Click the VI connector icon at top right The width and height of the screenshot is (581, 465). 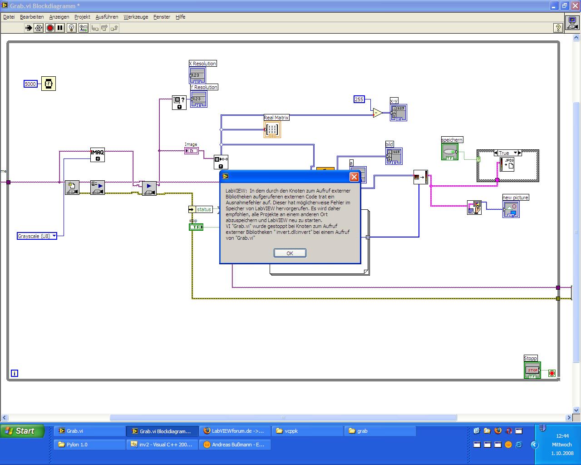[x=572, y=24]
